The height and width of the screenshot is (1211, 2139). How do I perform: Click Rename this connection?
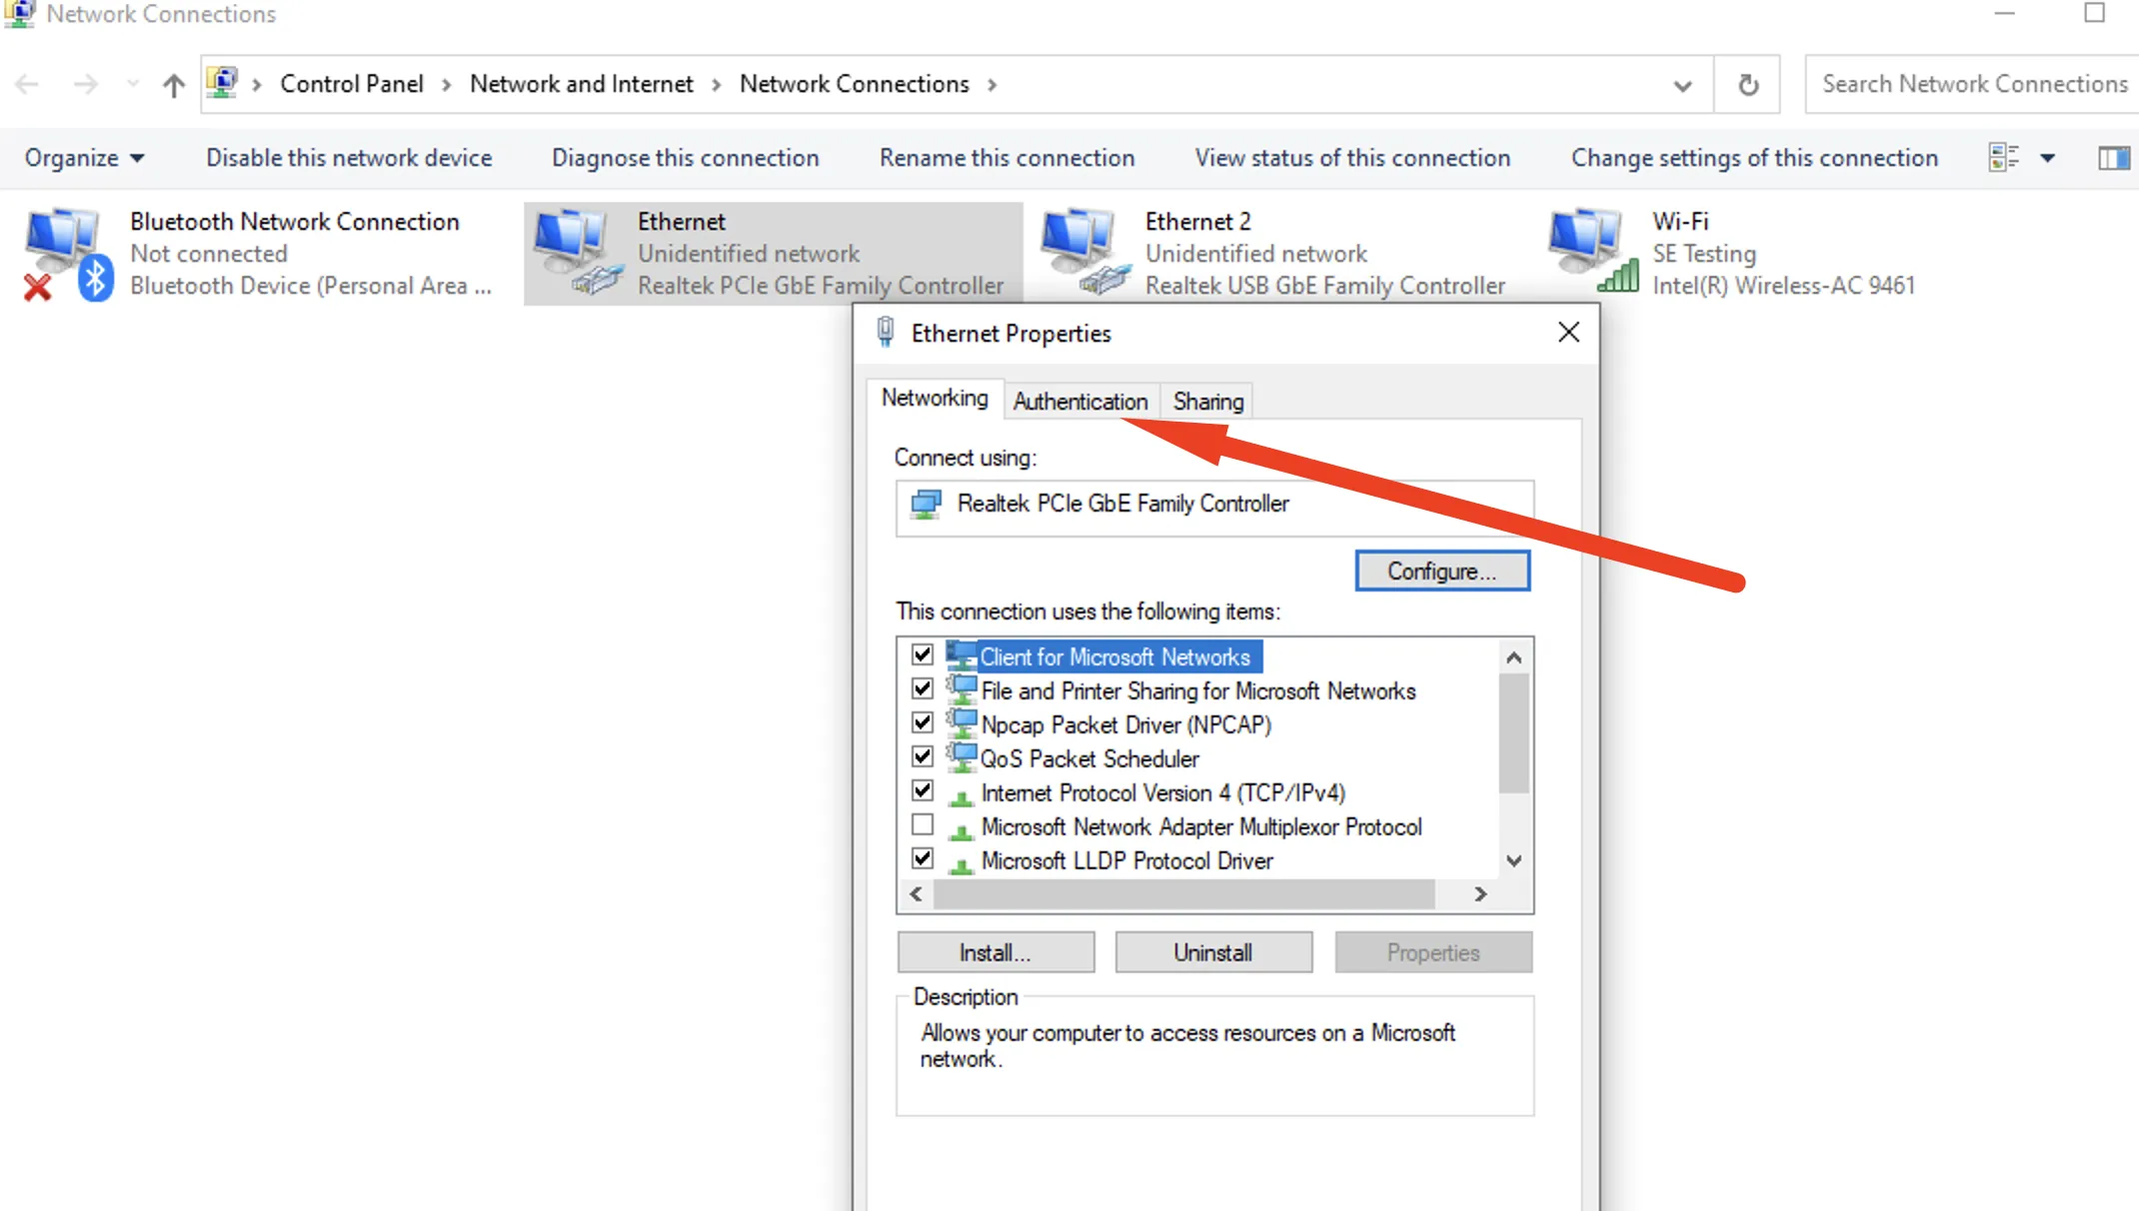(x=1007, y=158)
